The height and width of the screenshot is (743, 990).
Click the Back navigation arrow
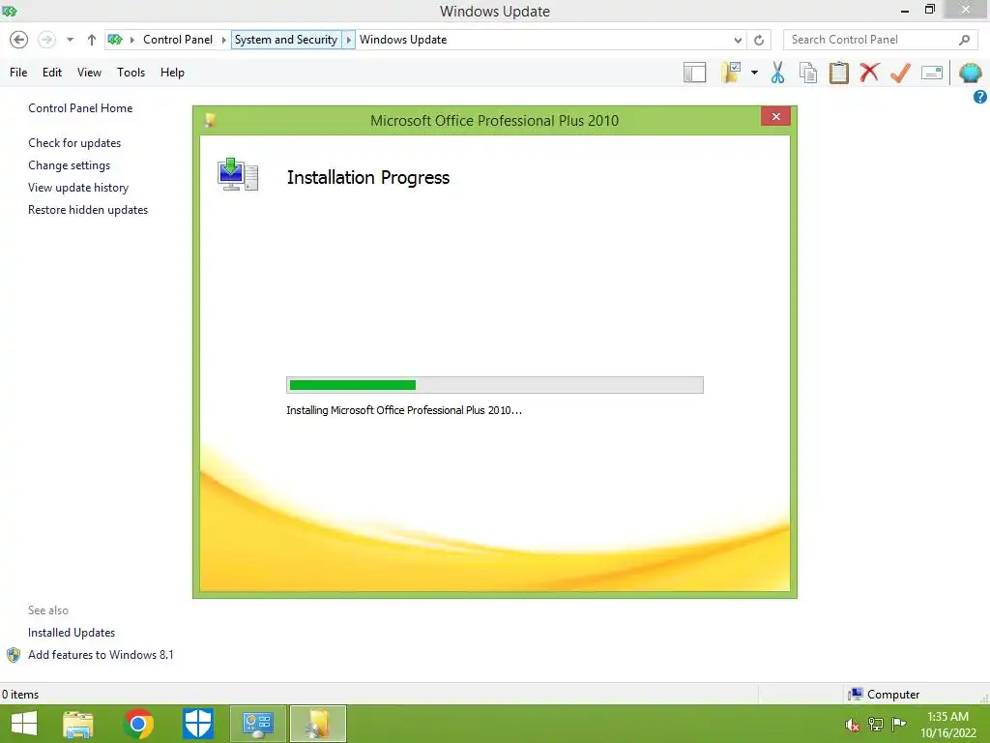(19, 40)
